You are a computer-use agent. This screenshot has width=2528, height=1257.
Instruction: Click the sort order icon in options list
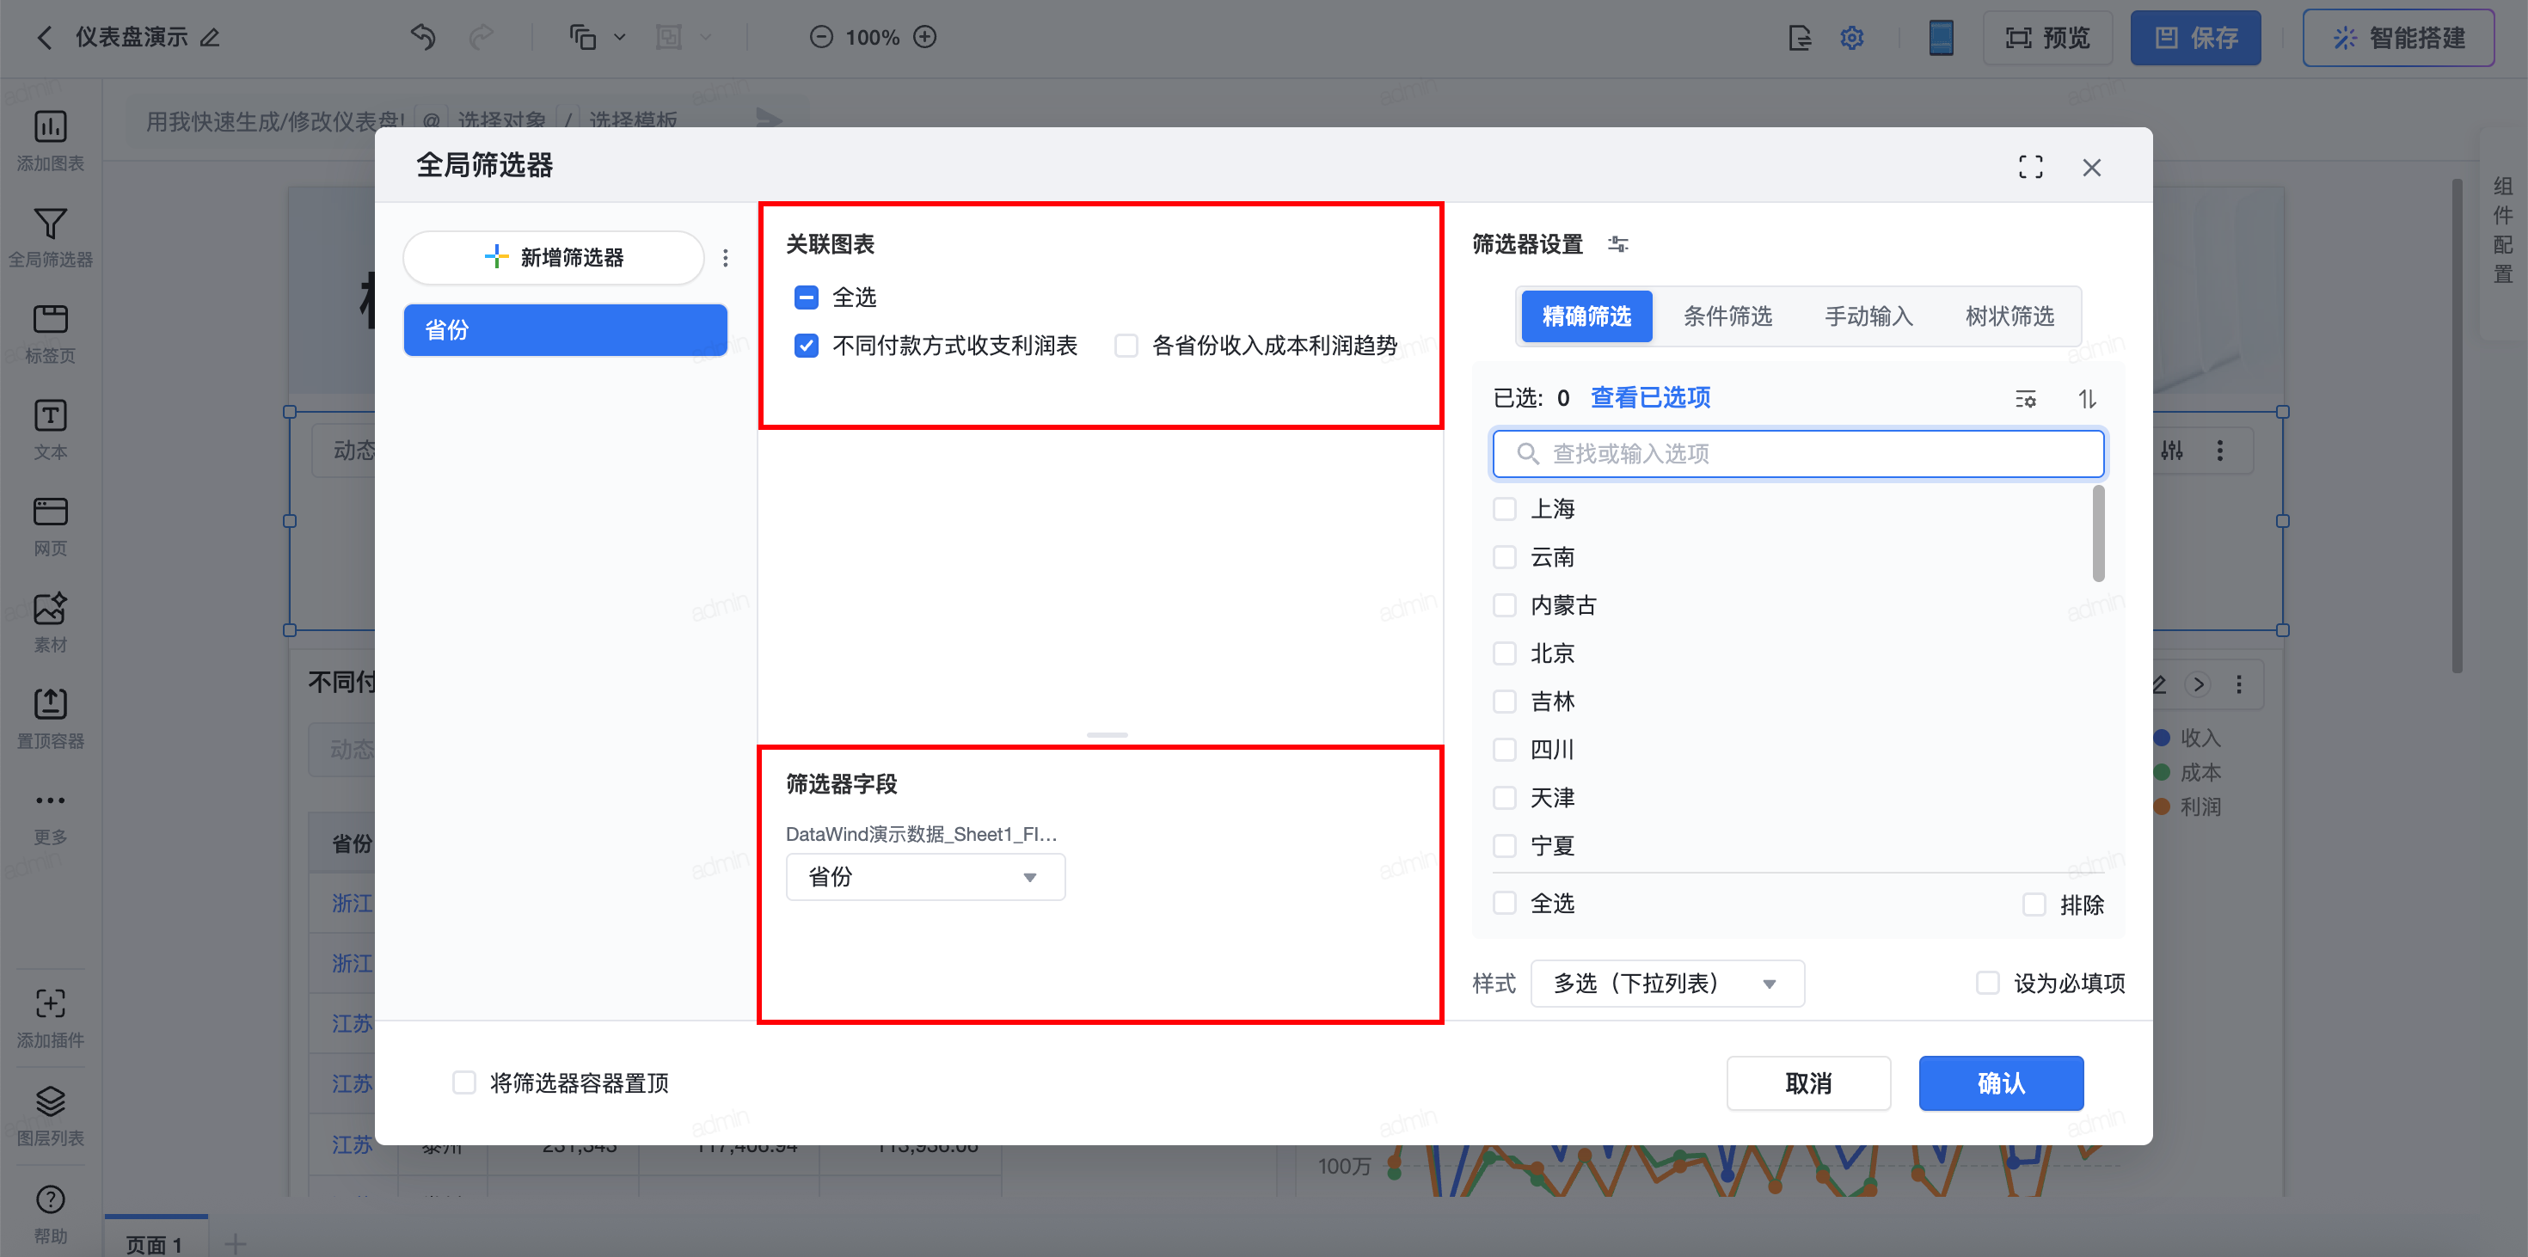2086,398
